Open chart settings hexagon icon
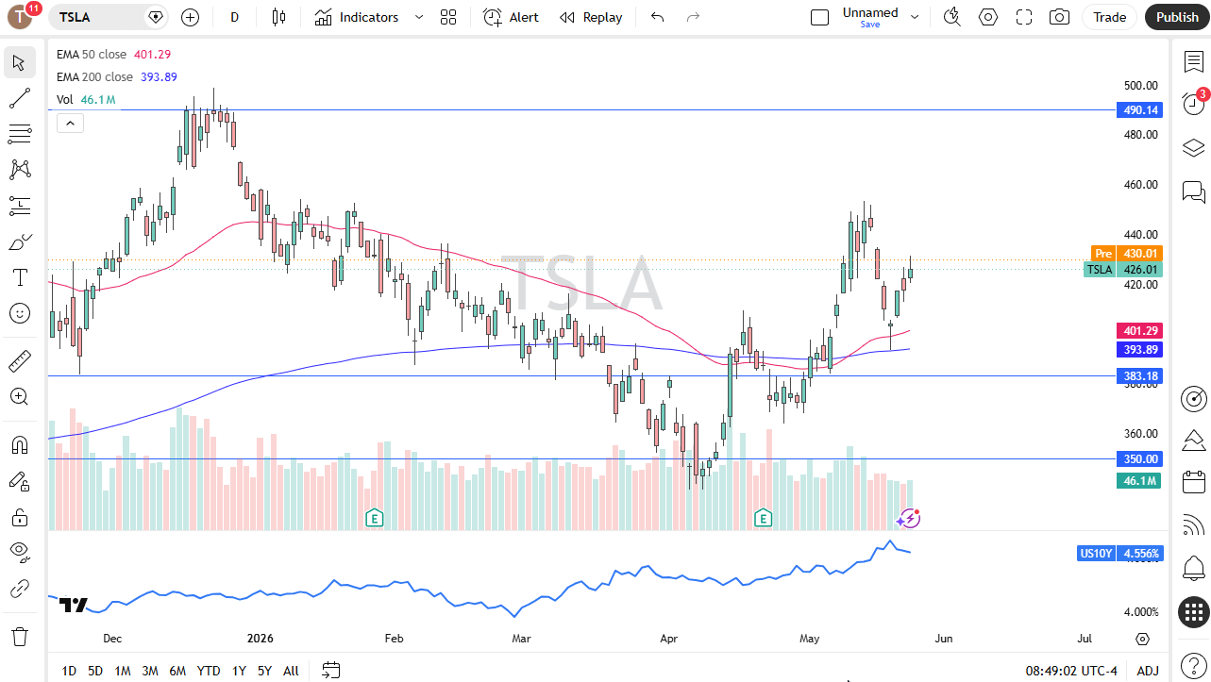The height and width of the screenshot is (682, 1211). (x=988, y=17)
